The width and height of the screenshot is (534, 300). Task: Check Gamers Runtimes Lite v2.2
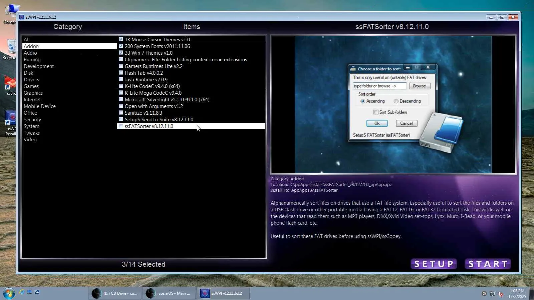click(121, 66)
